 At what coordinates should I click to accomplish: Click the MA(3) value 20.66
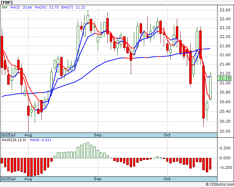coord(27,8)
